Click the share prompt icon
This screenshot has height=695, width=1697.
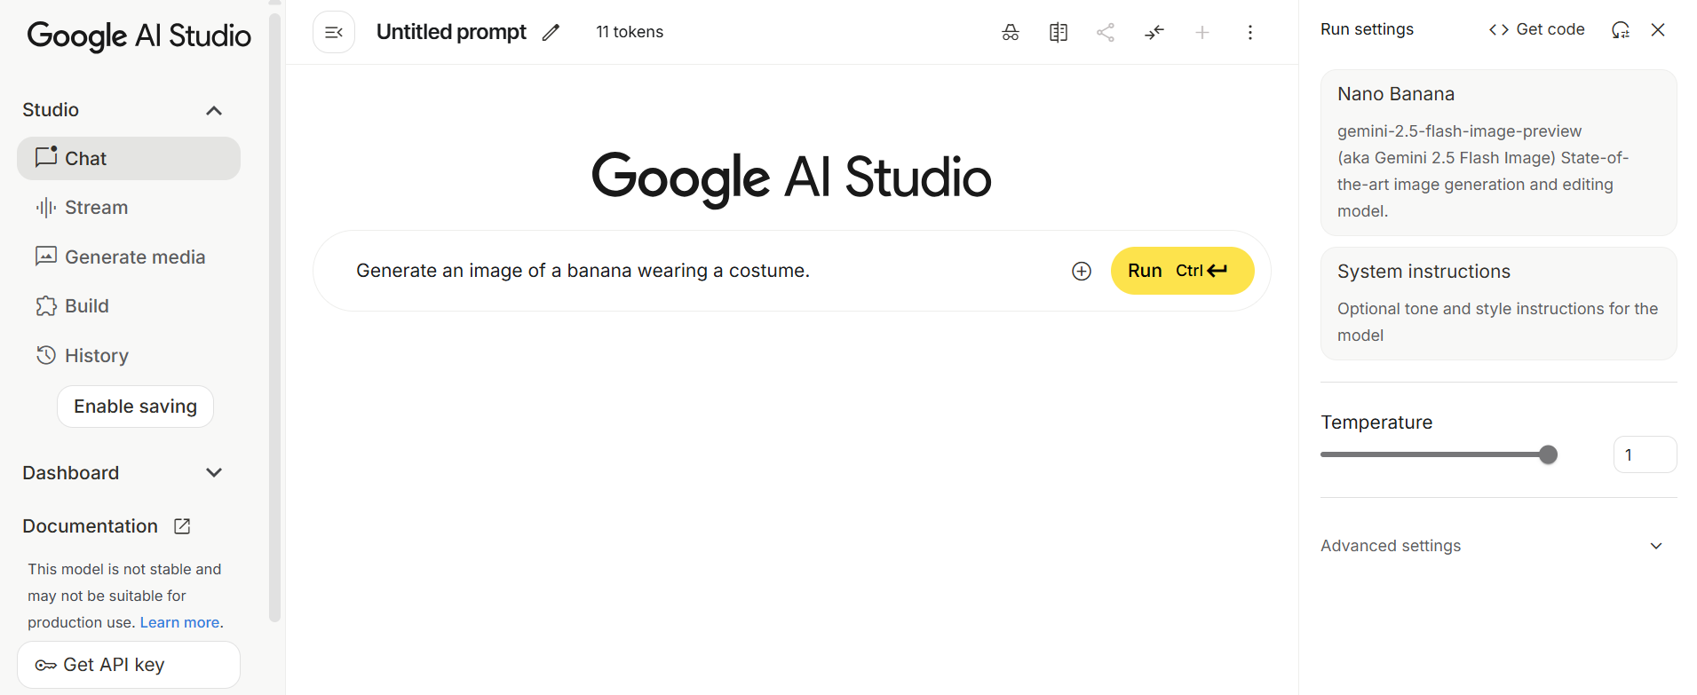1106,33
